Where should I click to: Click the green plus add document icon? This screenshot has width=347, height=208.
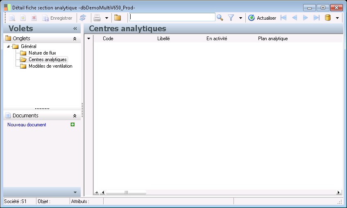[73, 124]
